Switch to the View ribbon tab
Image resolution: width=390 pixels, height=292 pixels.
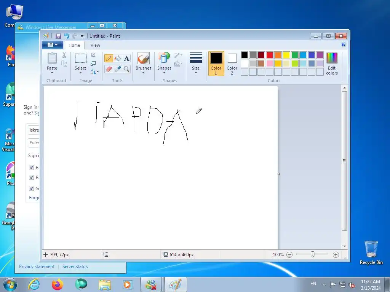[95, 45]
